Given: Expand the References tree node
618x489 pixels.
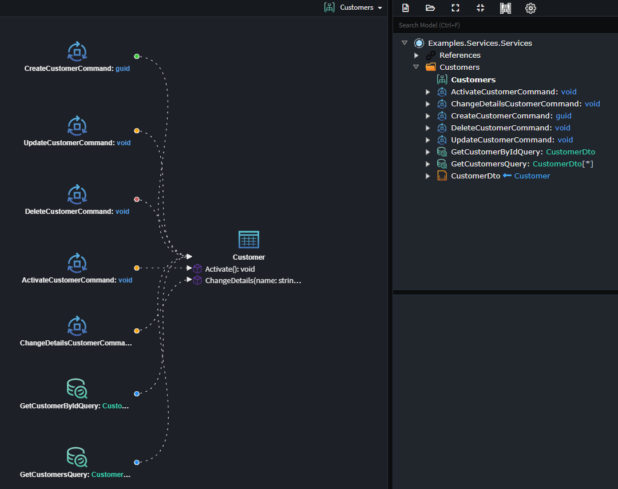Looking at the screenshot, I should 416,55.
